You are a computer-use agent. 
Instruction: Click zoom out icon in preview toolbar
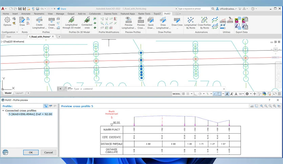click(270, 106)
